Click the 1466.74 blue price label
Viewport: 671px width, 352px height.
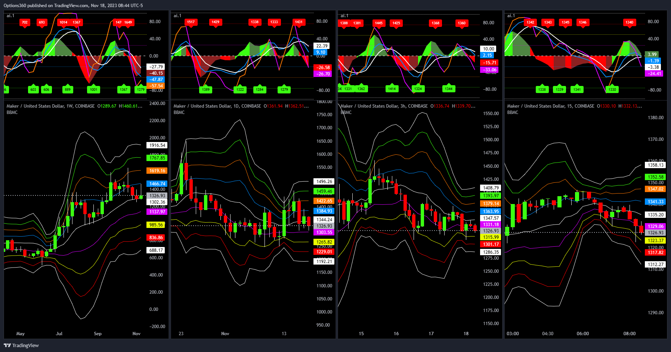(x=157, y=184)
